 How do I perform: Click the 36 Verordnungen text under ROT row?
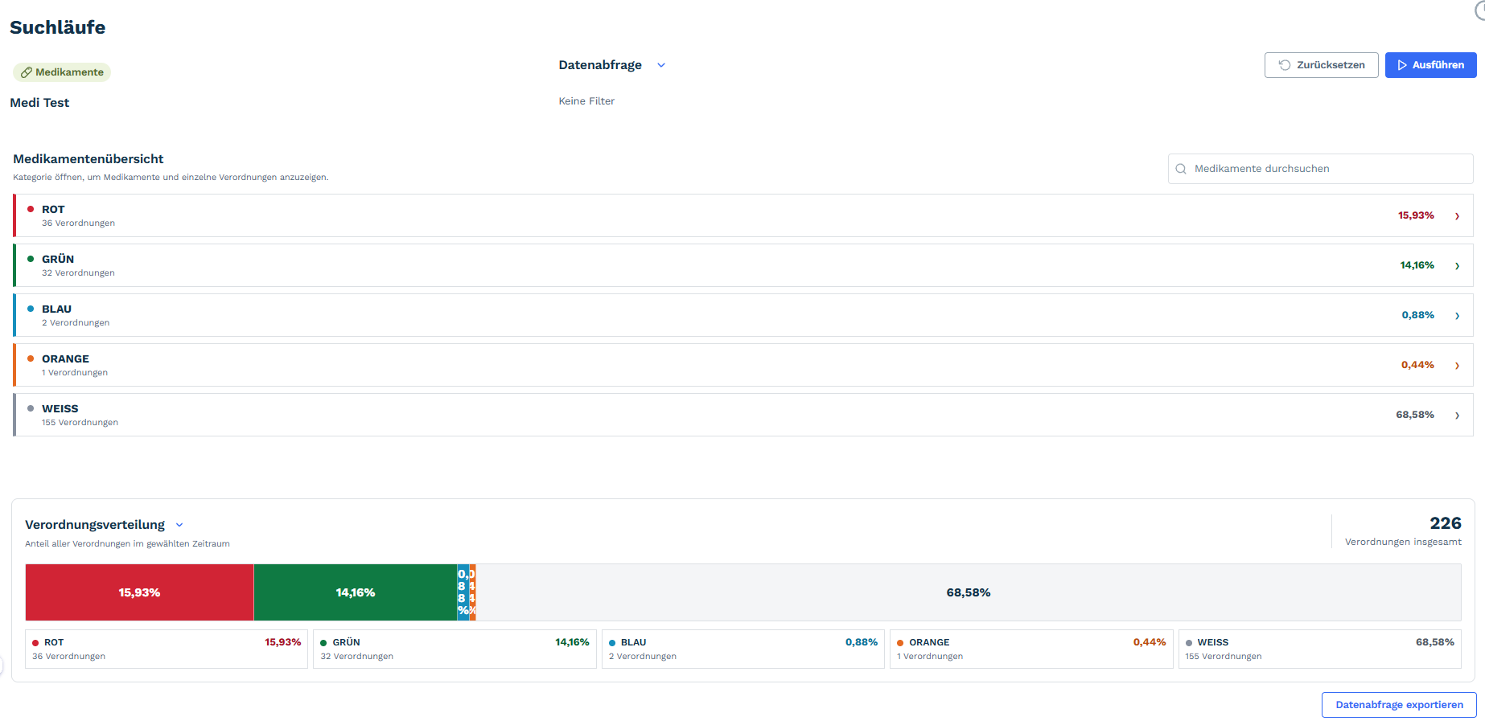(78, 223)
